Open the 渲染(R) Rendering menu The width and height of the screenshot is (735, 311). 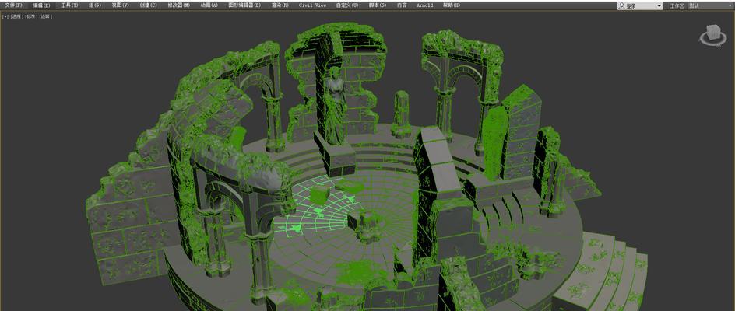tap(280, 5)
